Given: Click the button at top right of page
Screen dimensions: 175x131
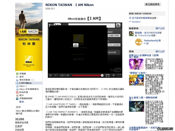Looking at the screenshot, I should click(x=153, y=4).
